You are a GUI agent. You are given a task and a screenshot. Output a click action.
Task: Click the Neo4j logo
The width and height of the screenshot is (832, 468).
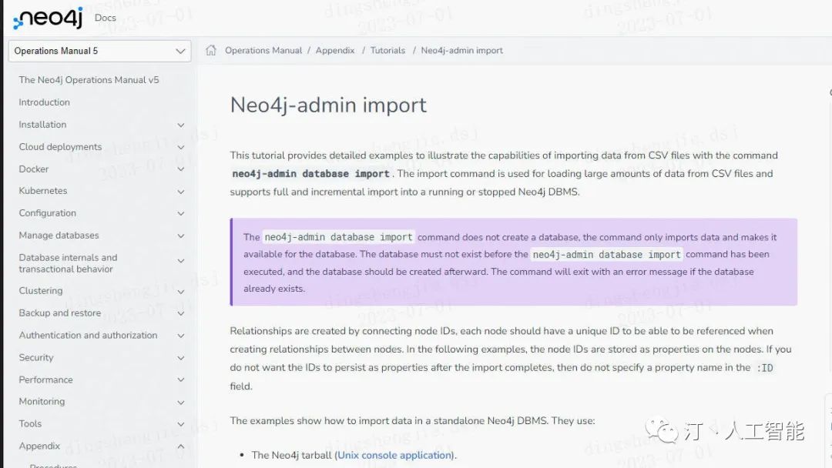pos(49,18)
